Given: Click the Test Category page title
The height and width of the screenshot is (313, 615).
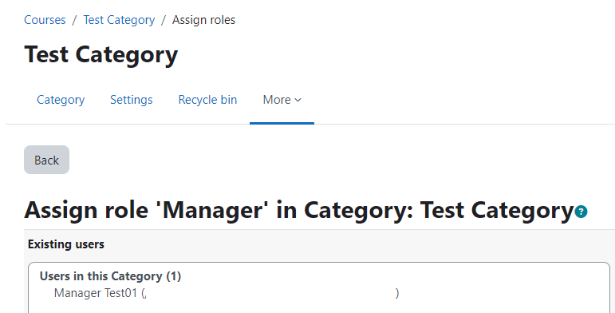Looking at the screenshot, I should 101,55.
